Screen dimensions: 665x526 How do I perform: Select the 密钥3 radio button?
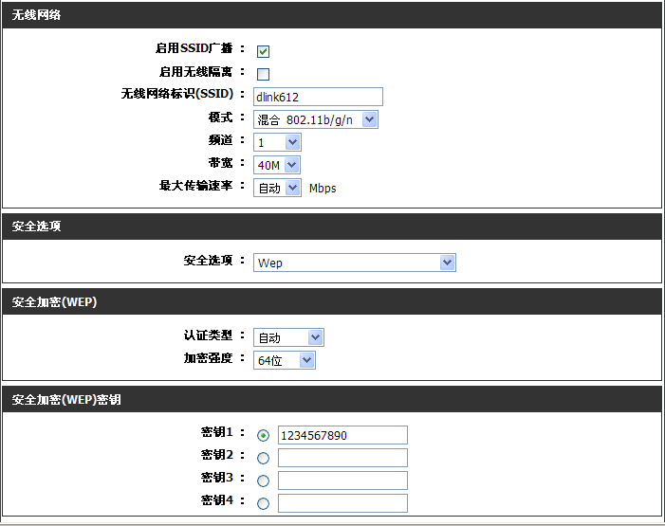(x=263, y=481)
